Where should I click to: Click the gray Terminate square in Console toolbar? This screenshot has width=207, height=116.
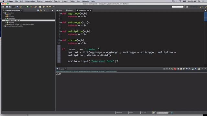[x=164, y=69]
